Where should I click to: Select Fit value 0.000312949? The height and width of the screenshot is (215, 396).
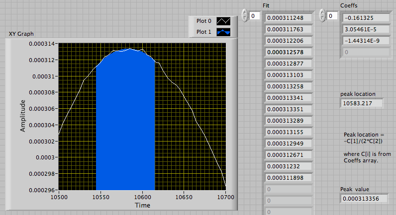tap(288, 143)
